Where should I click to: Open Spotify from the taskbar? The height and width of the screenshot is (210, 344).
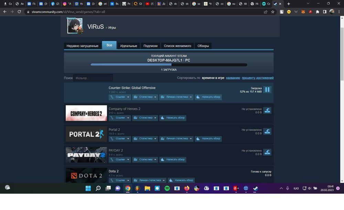(x=167, y=188)
